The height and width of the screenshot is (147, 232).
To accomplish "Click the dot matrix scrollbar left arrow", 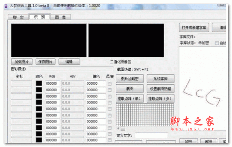I will [118, 128].
